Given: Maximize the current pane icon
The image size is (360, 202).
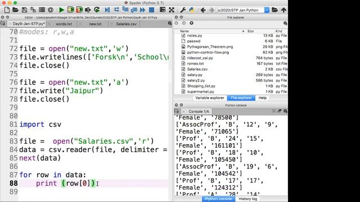Looking at the screenshot, I should click(x=163, y=10).
